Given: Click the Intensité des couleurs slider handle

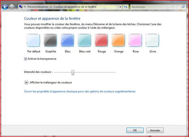Looking at the screenshot, I should pos(73,72).
